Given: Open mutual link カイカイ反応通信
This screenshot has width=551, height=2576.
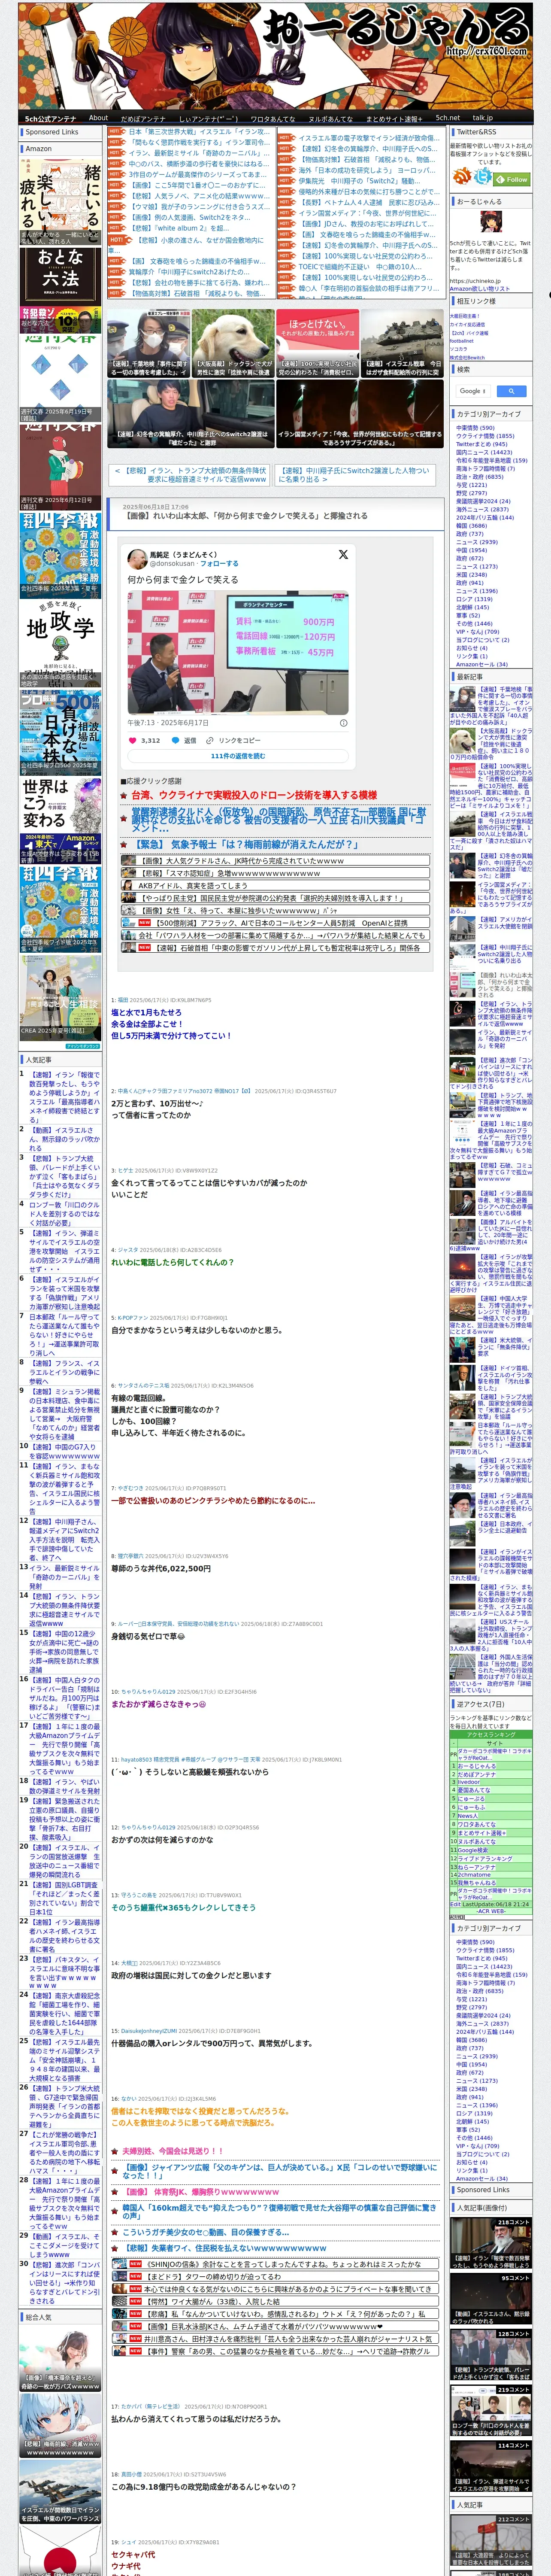Looking at the screenshot, I should click(x=467, y=324).
